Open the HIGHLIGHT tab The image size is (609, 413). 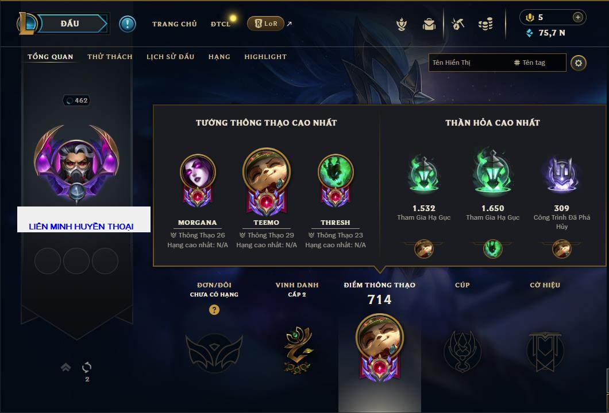(265, 57)
